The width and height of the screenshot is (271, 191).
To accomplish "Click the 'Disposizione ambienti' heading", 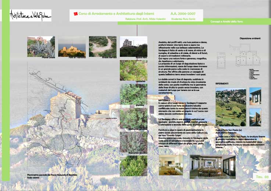I will pyautogui.click(x=250, y=38).
